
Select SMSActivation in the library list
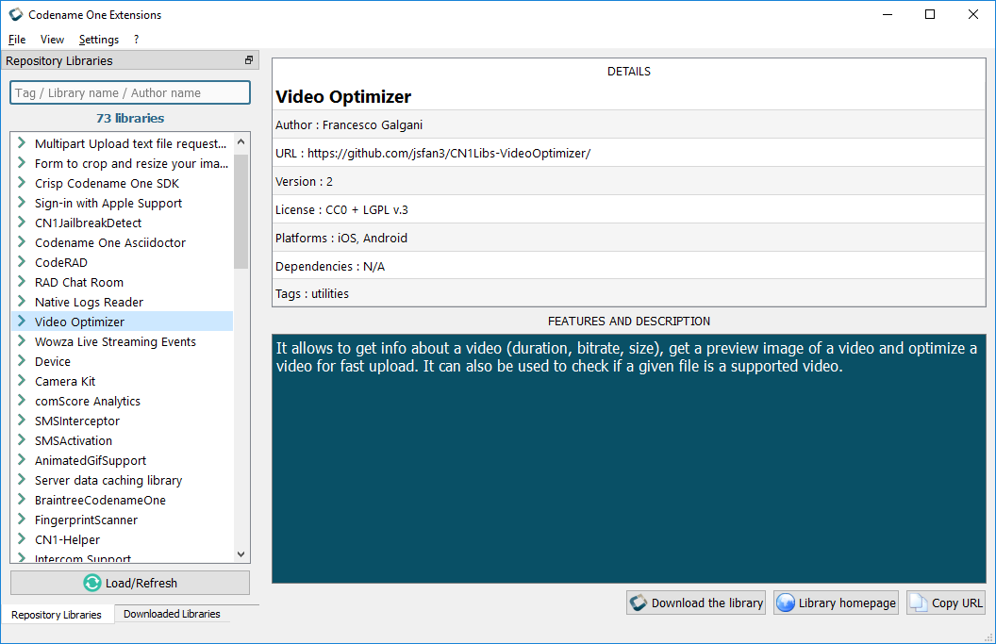tap(74, 440)
